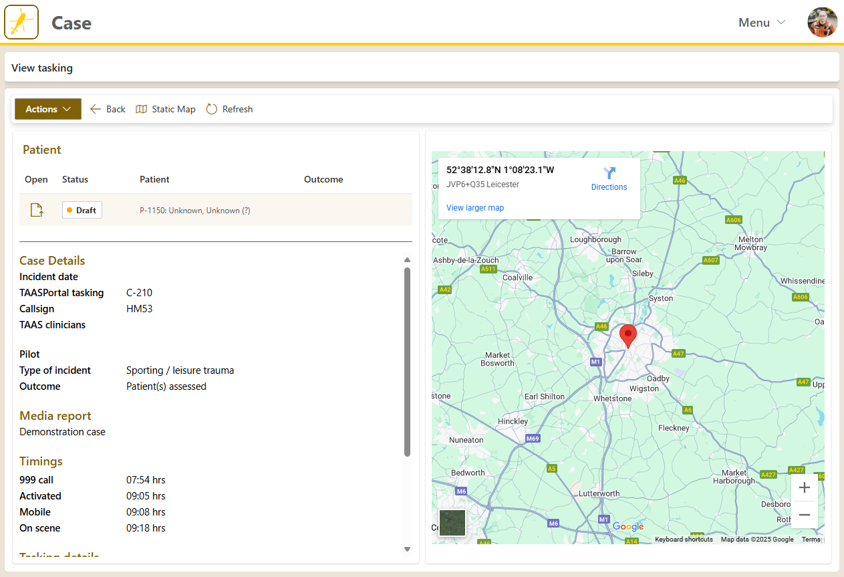Open the Static Map view
Image resolution: width=844 pixels, height=577 pixels.
click(166, 109)
